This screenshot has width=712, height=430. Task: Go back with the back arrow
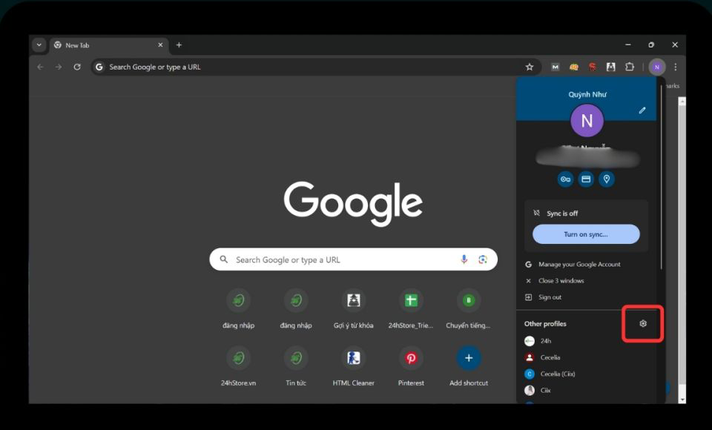point(40,67)
